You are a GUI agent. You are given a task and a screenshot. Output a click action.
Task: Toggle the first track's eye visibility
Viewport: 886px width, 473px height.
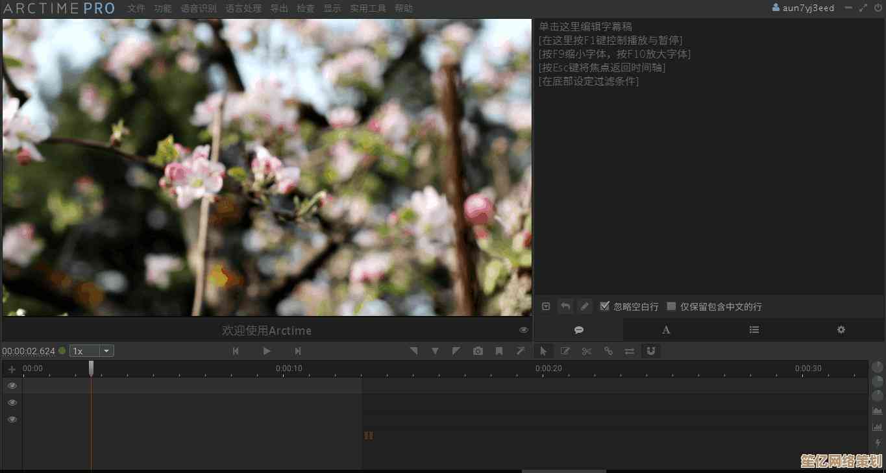[x=12, y=385]
